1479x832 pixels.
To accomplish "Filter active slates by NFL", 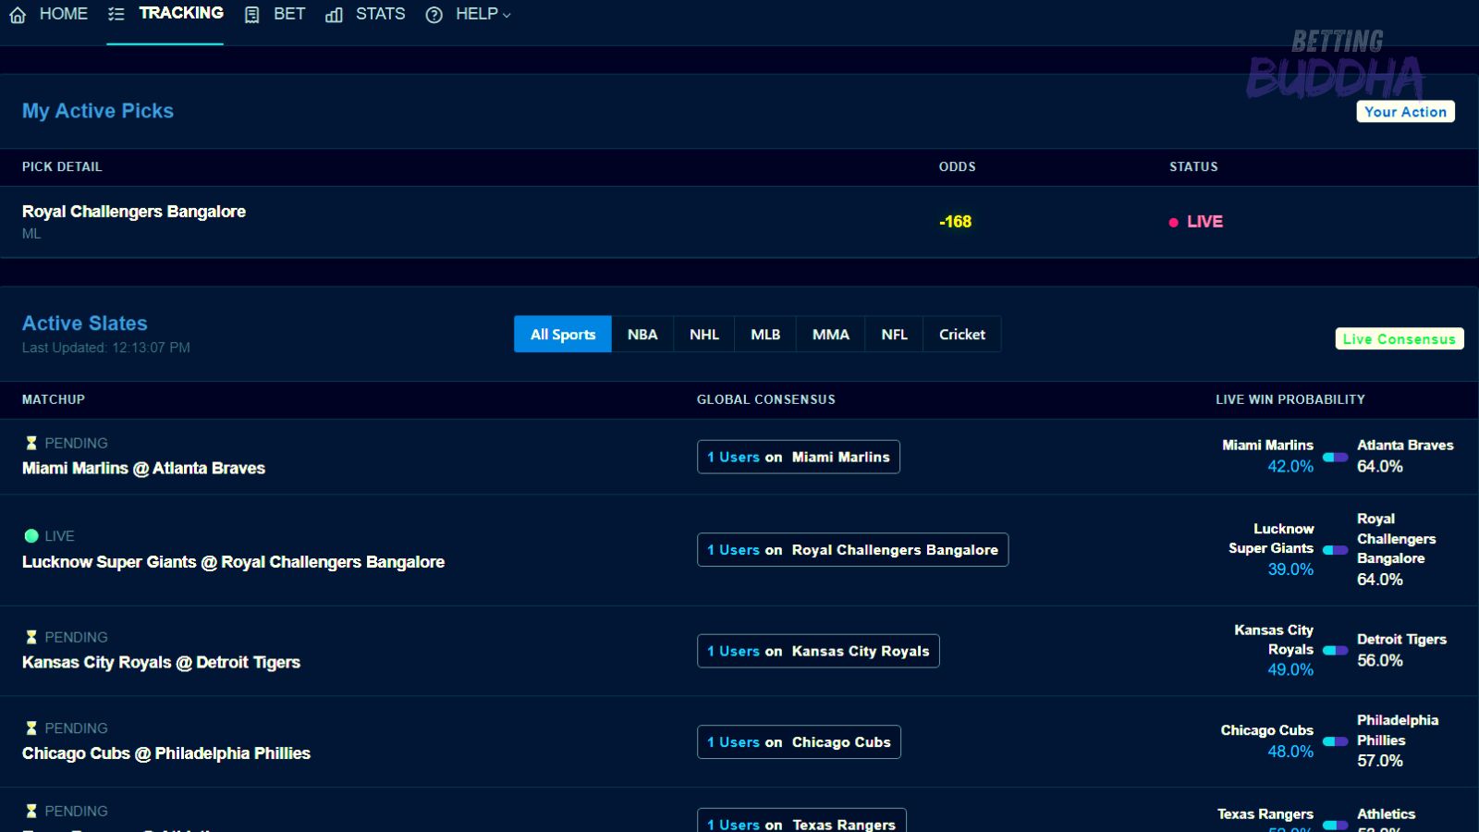I will tap(895, 335).
